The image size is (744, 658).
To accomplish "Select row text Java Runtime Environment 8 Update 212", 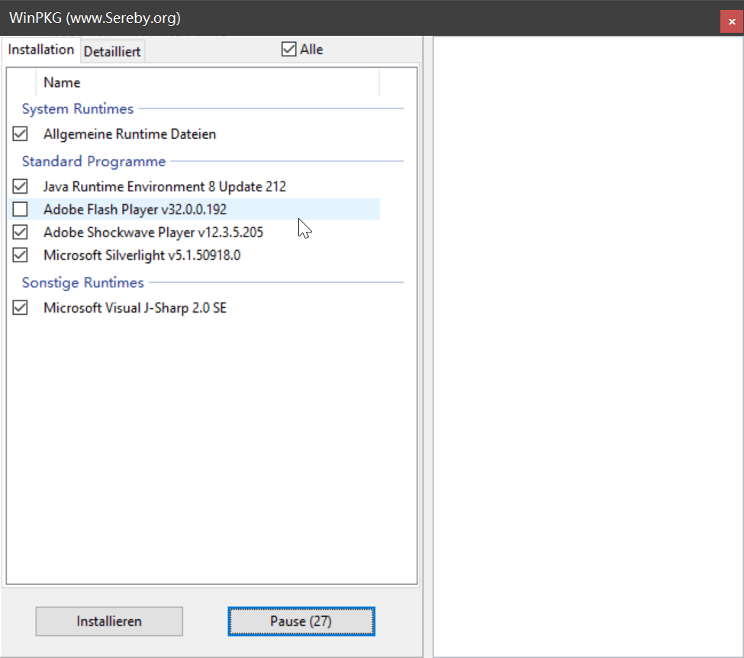I will (x=165, y=186).
